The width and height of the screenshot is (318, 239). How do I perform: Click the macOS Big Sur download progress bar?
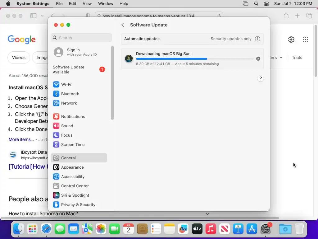(x=194, y=59)
